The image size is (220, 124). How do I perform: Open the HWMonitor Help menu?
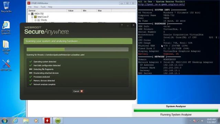point(50,7)
